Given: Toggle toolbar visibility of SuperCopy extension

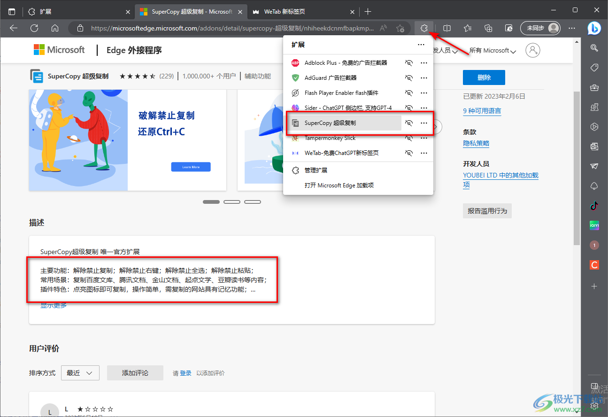Looking at the screenshot, I should click(x=409, y=123).
